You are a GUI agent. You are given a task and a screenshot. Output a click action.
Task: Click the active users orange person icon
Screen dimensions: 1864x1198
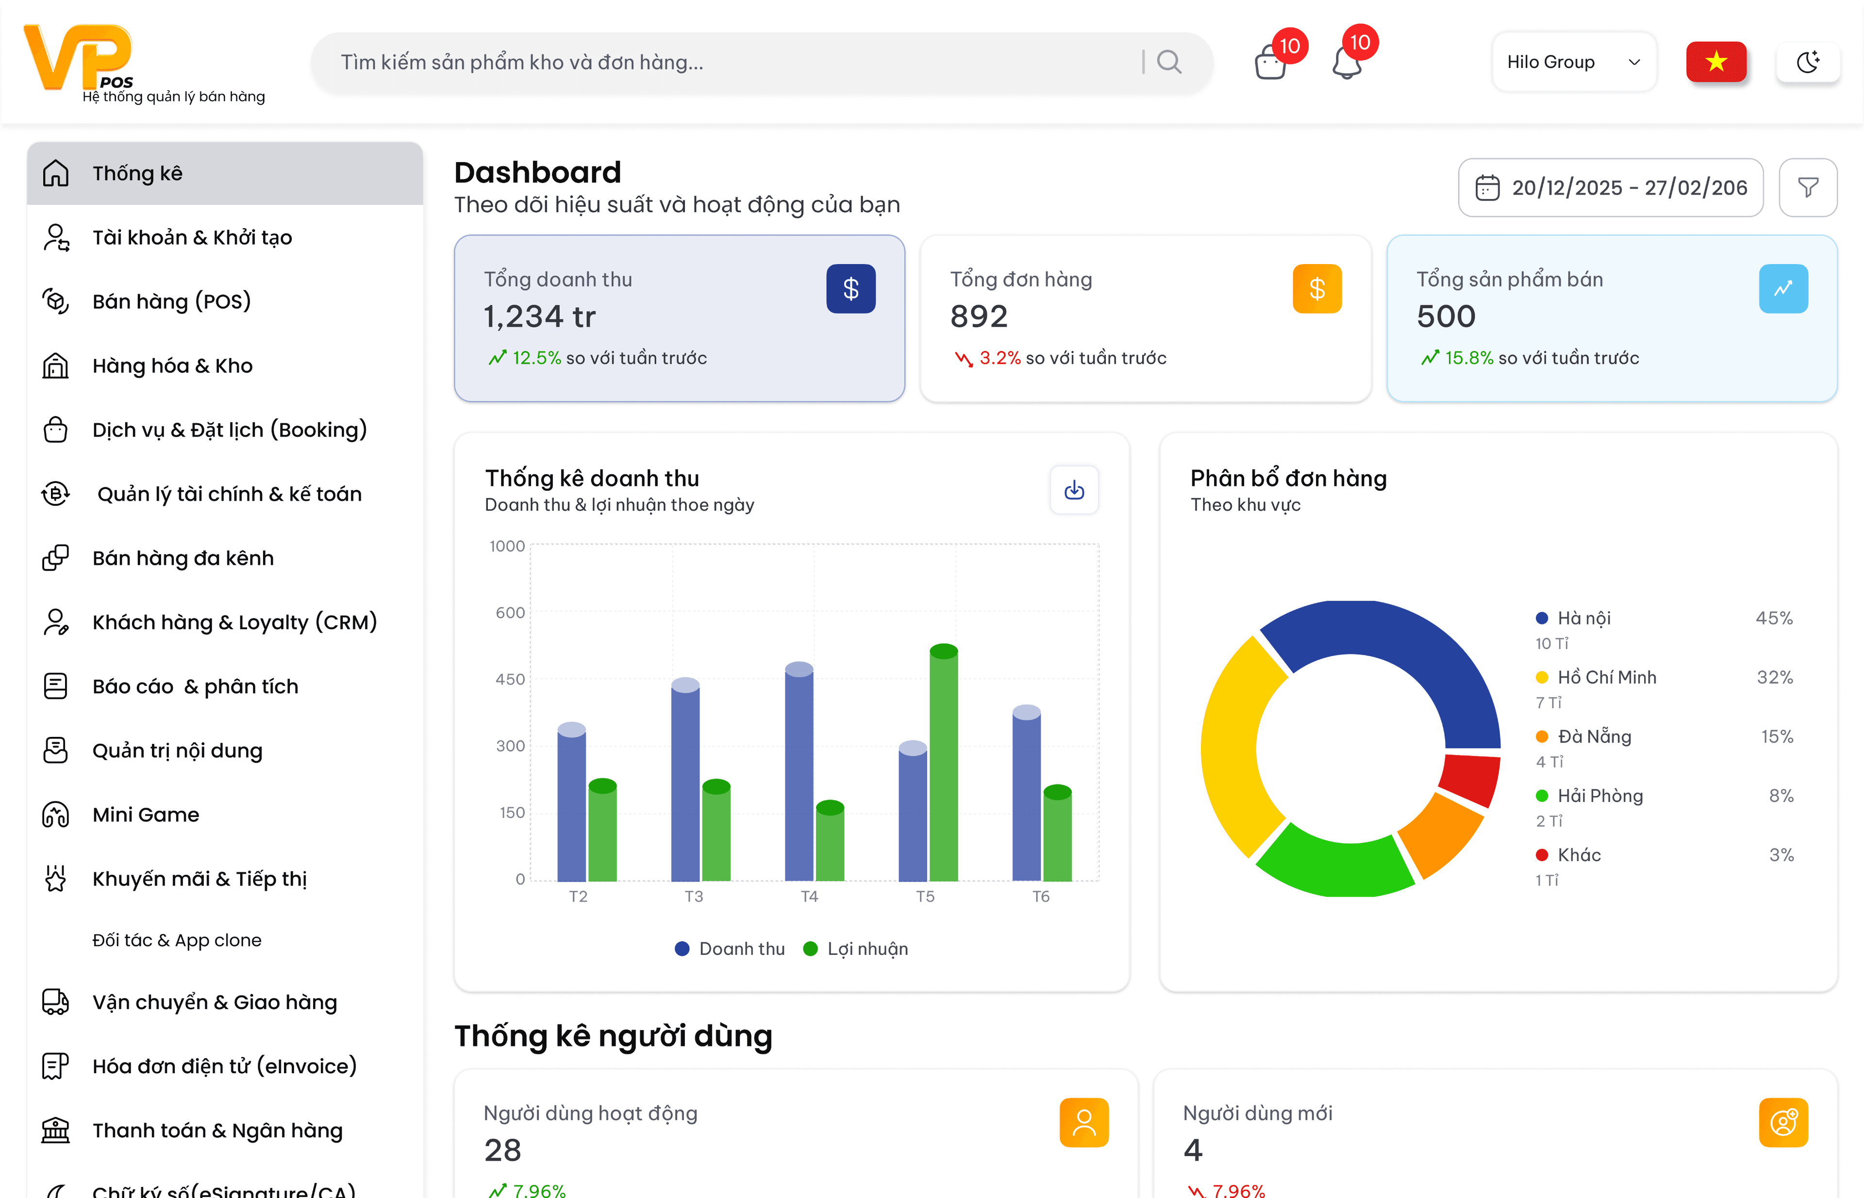(1083, 1122)
